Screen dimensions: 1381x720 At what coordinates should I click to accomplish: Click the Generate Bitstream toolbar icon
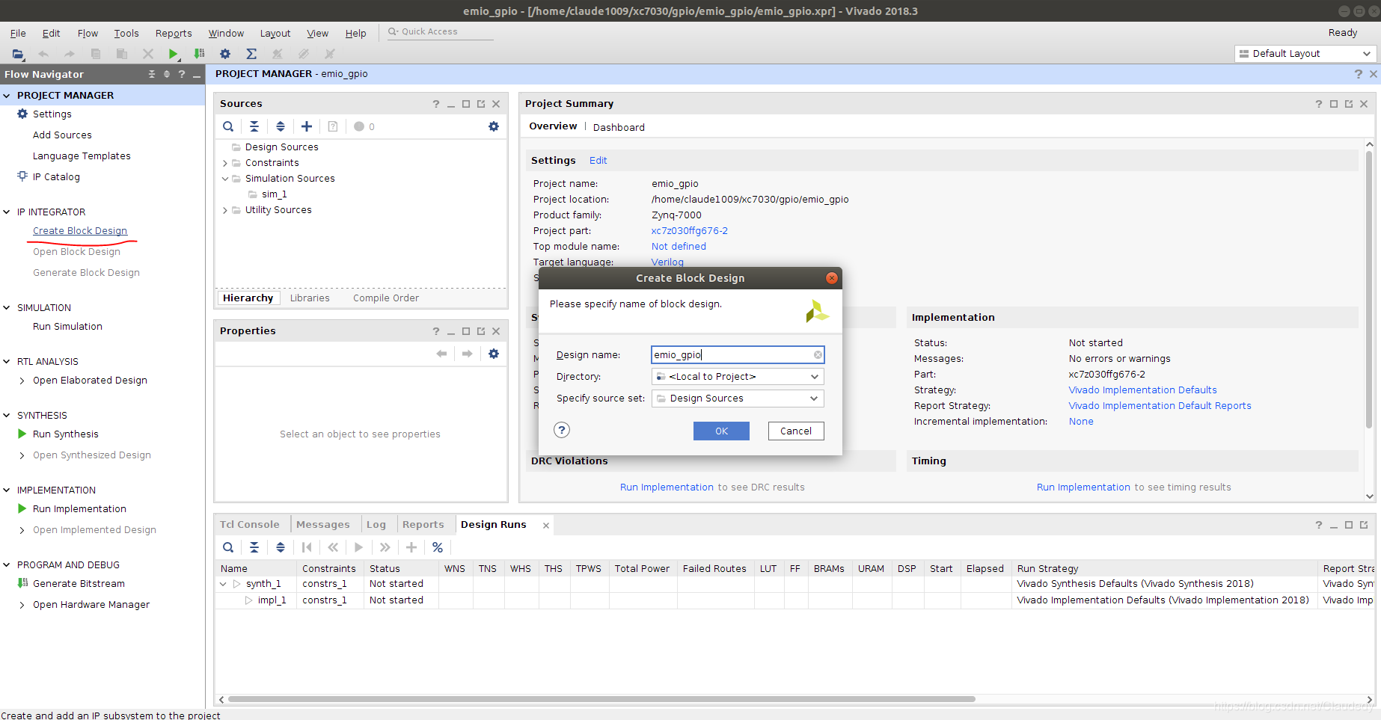tap(199, 54)
